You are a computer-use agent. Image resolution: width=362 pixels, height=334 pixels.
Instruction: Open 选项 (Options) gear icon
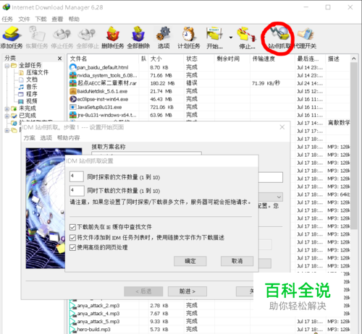coord(164,38)
